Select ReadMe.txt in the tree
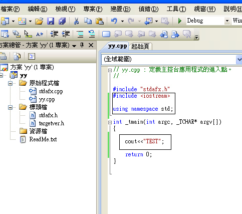 [x=43, y=139]
